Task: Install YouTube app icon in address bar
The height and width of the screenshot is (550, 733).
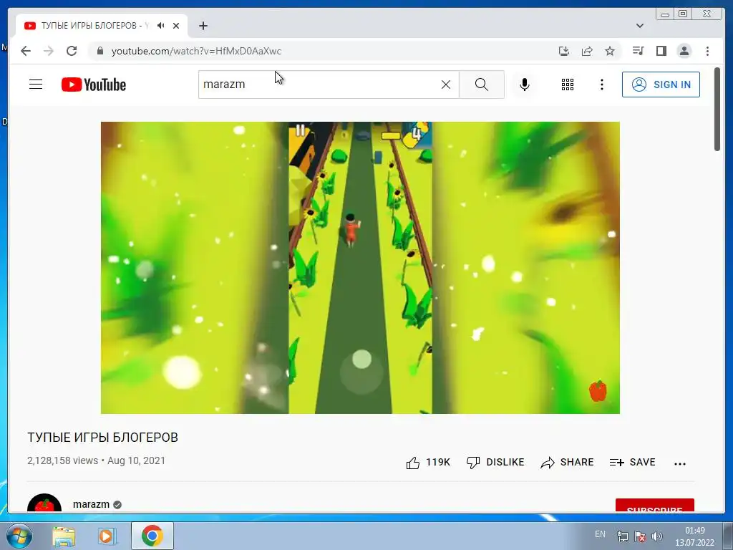Action: point(564,51)
